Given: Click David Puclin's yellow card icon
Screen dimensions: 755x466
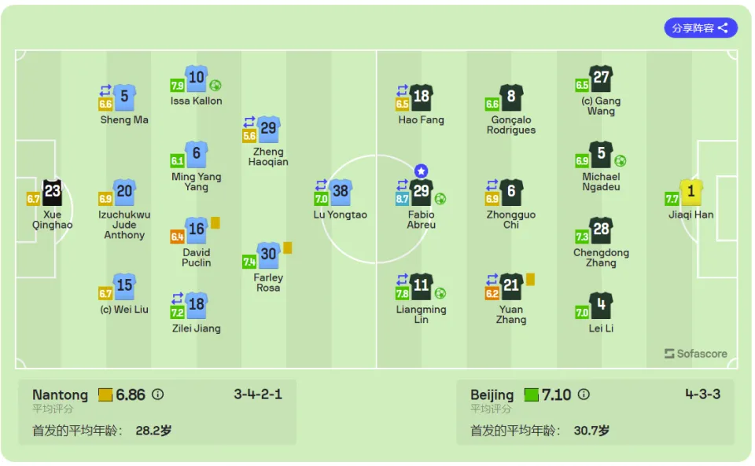Looking at the screenshot, I should coord(215,222).
